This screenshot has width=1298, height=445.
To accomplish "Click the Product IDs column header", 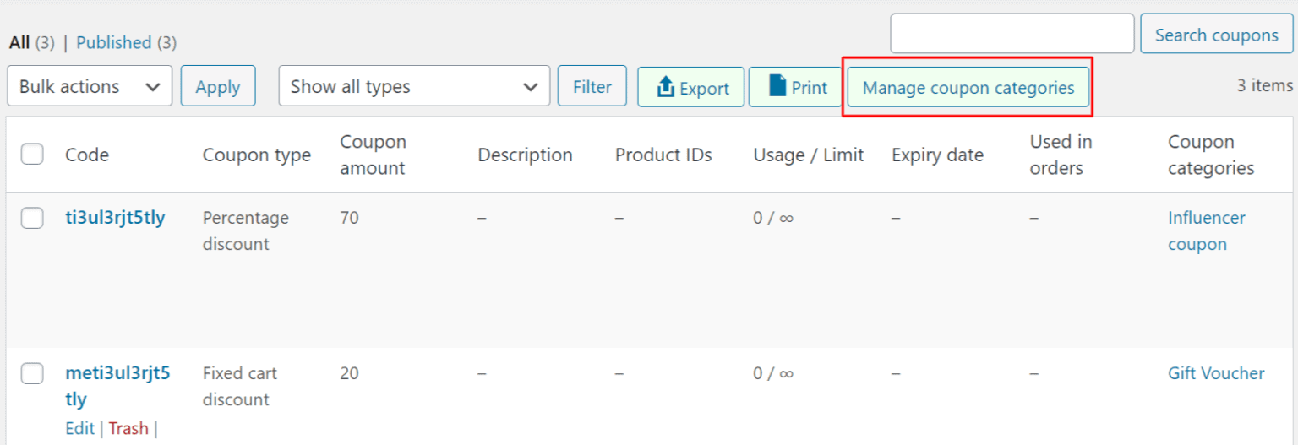I will tap(663, 155).
